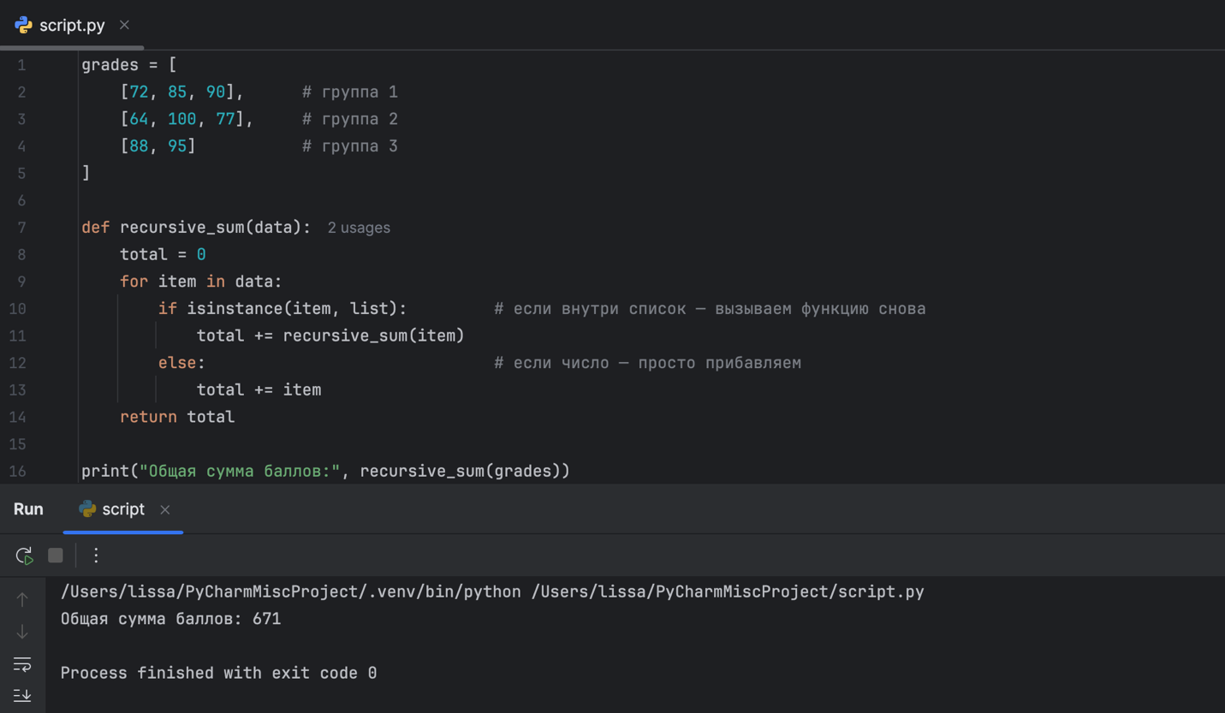Click the "Общая сумма баллов:" string in print
Image resolution: width=1225 pixels, height=713 pixels.
(240, 472)
